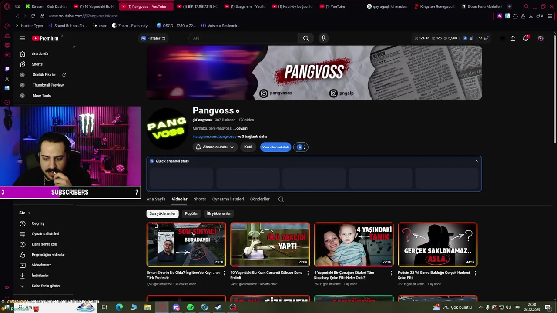This screenshot has height=313, width=557.
Task: Switch to the Gönderiler channel tab
Action: pos(260,199)
